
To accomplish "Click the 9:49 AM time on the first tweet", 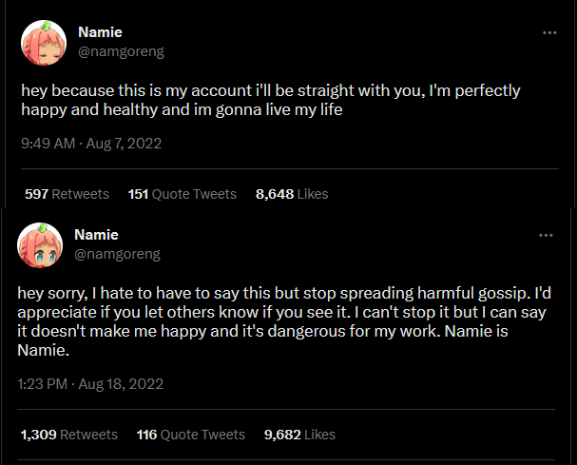I will click(48, 144).
